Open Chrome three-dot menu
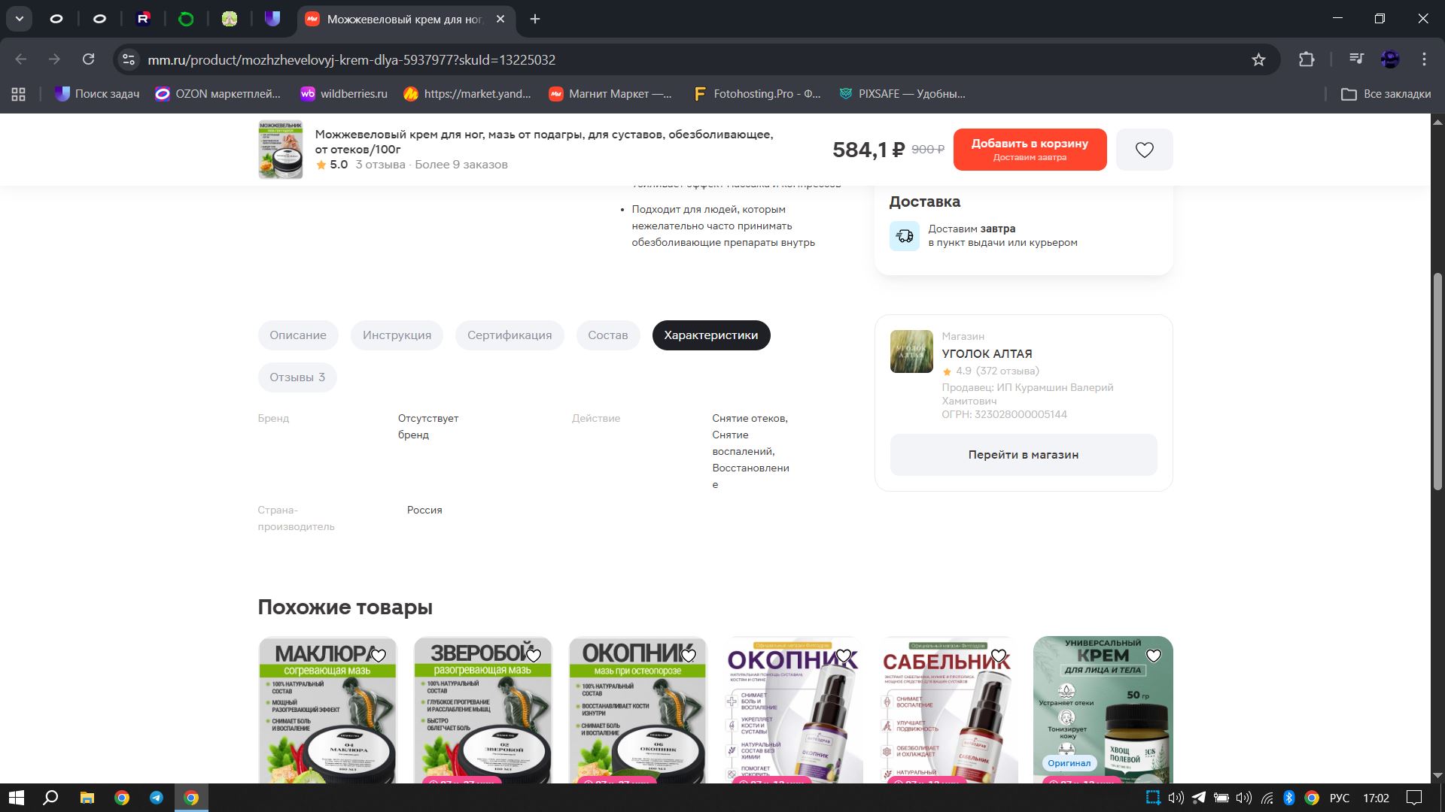The height and width of the screenshot is (812, 1445). [1424, 59]
